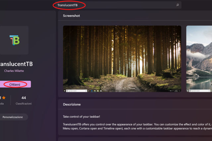This screenshot has width=212, height=141.
Task: Click the orange star rating icon
Action: pyautogui.click(x=4, y=98)
